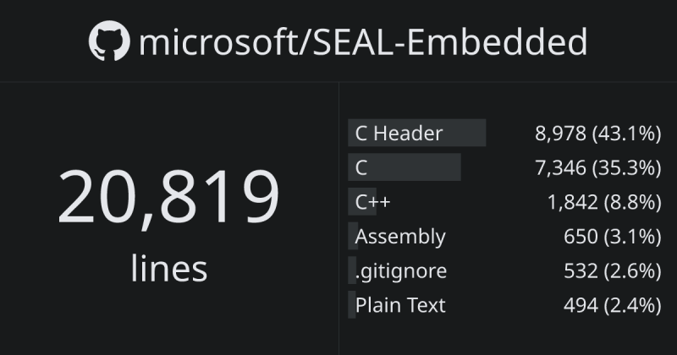Click the GitHub octocat logo icon

tap(109, 41)
